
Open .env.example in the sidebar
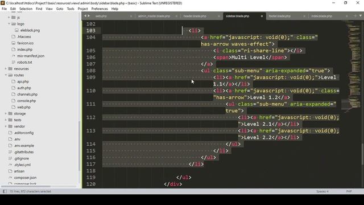point(24,146)
